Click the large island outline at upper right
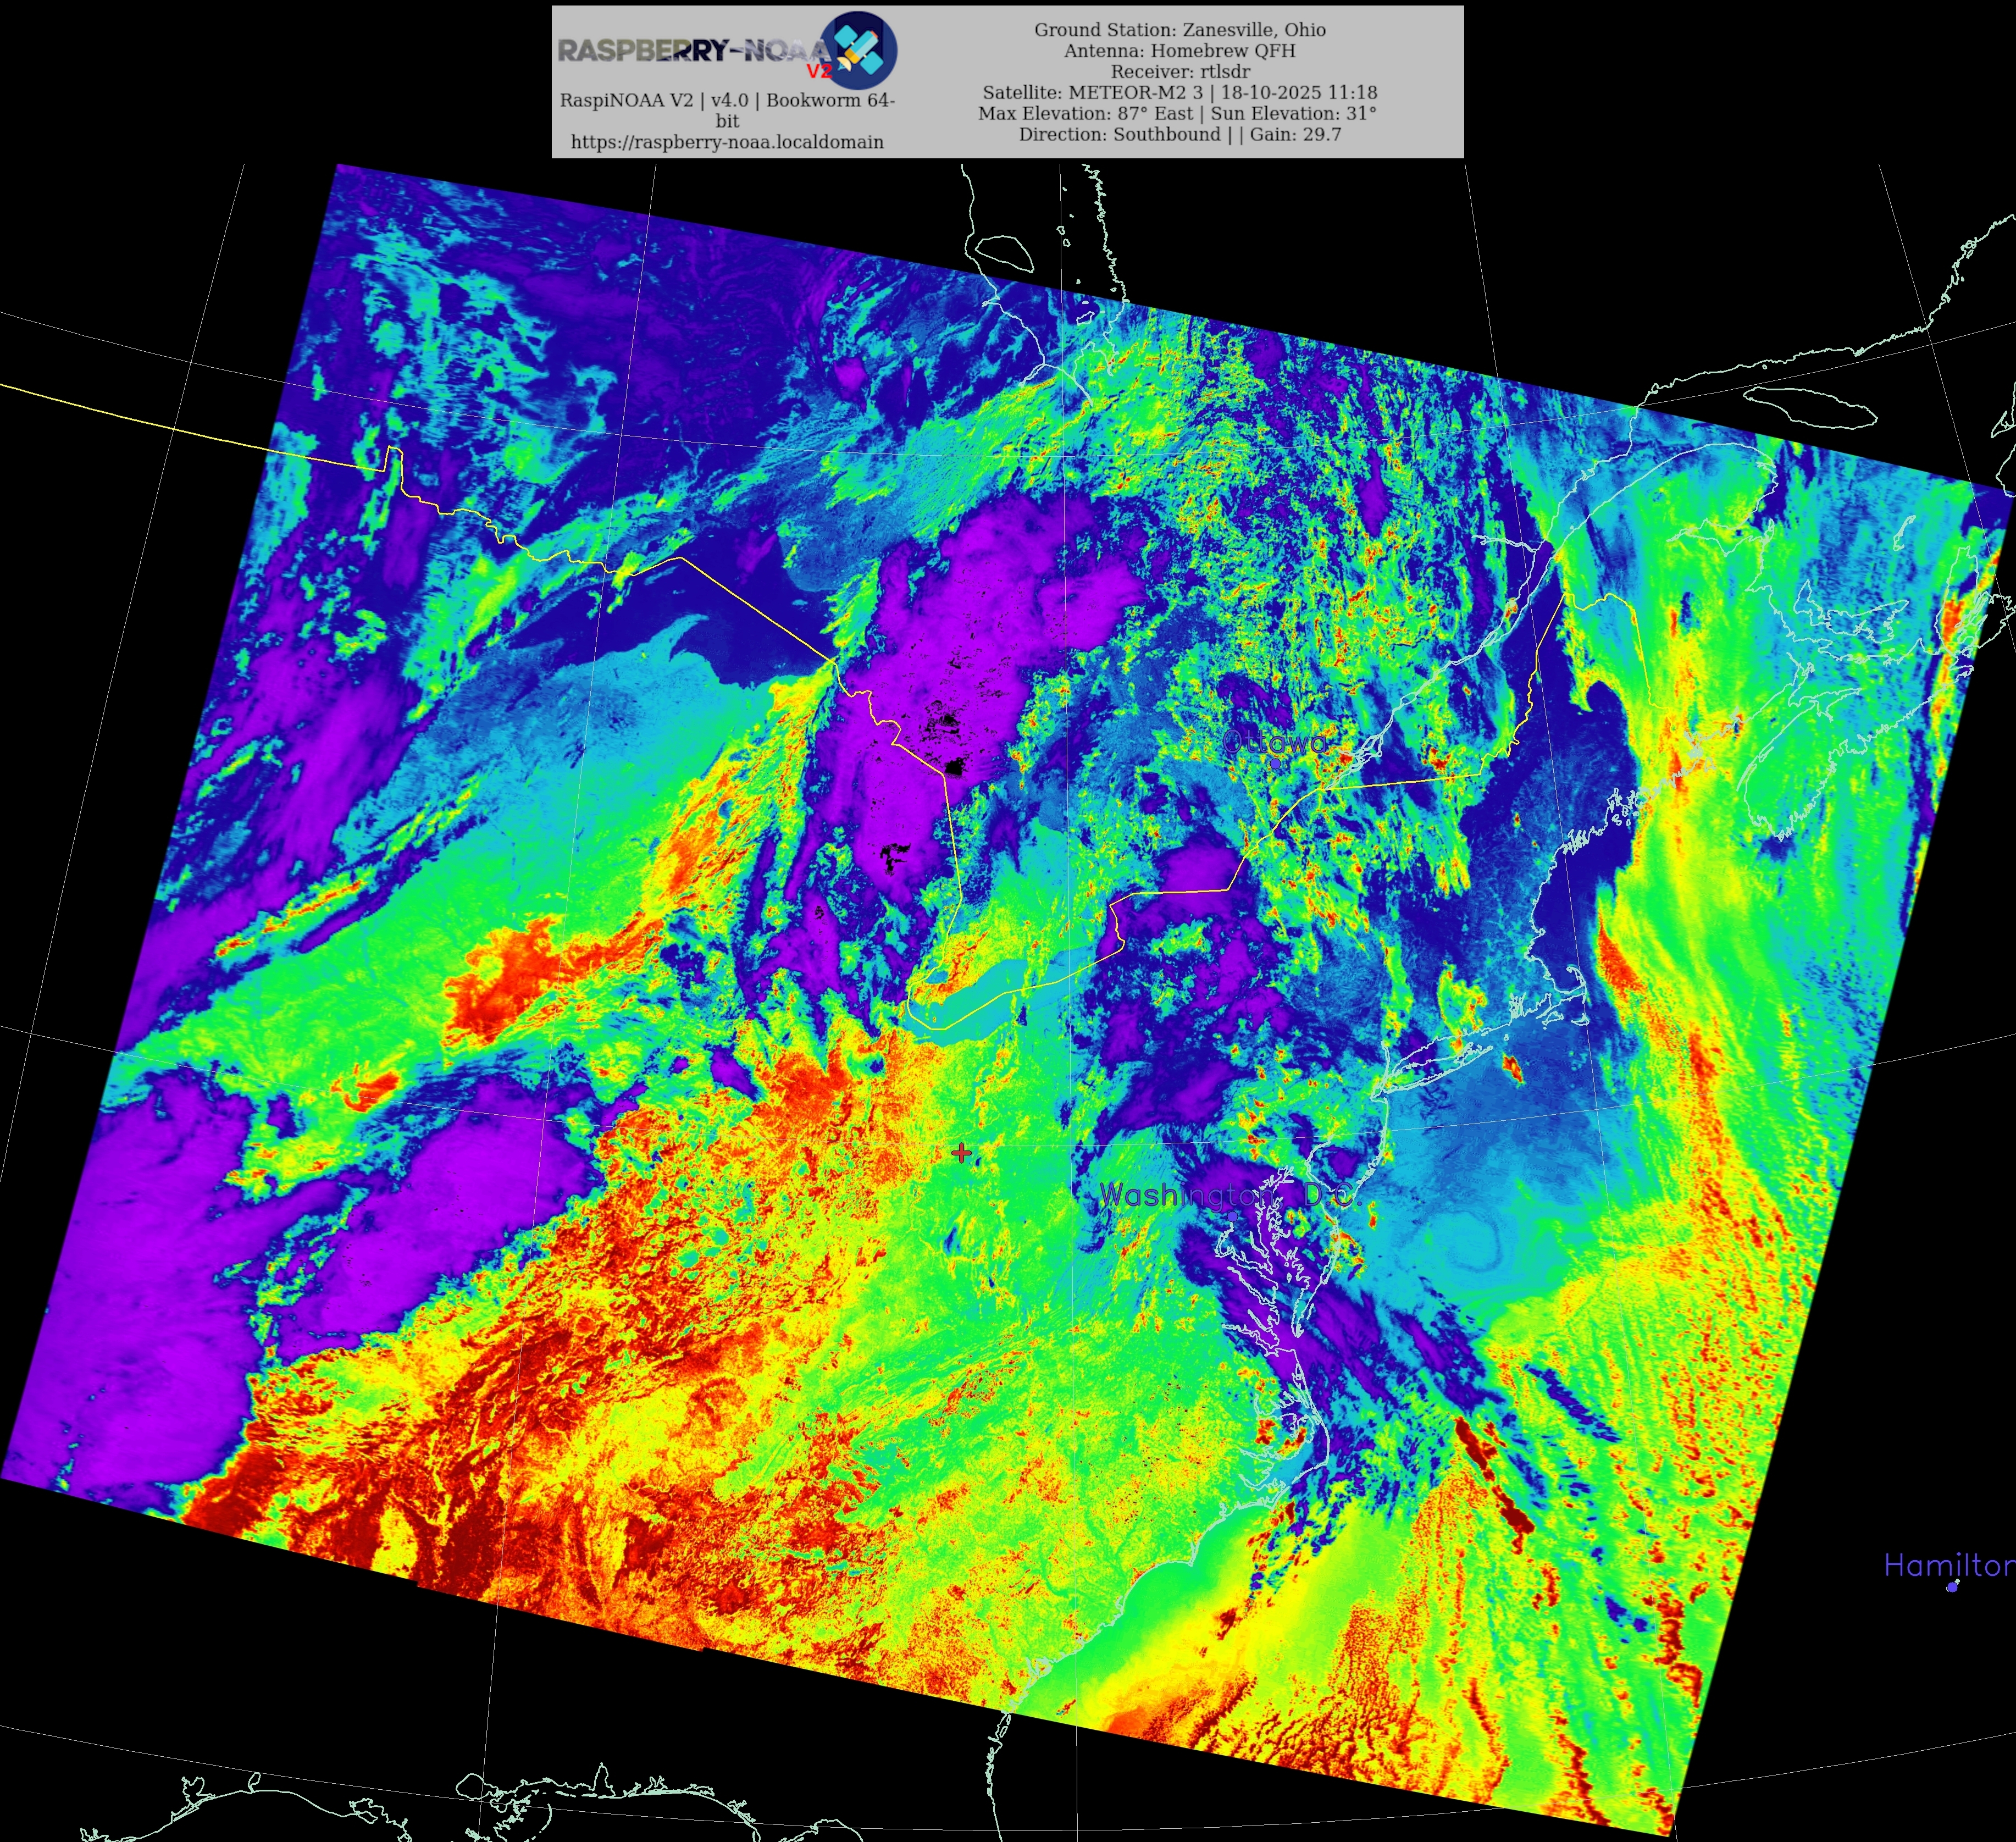 tap(1811, 408)
